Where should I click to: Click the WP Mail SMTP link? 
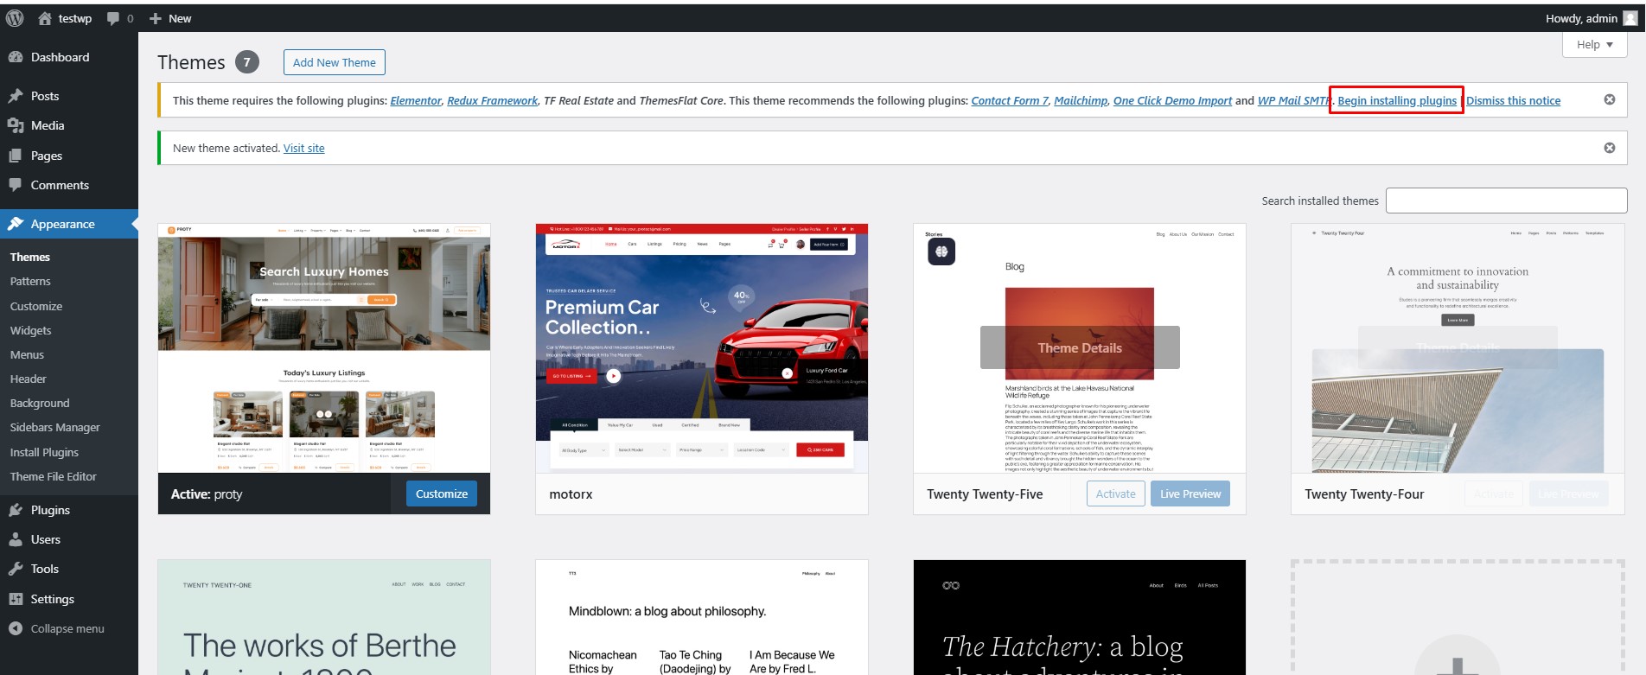[1294, 100]
